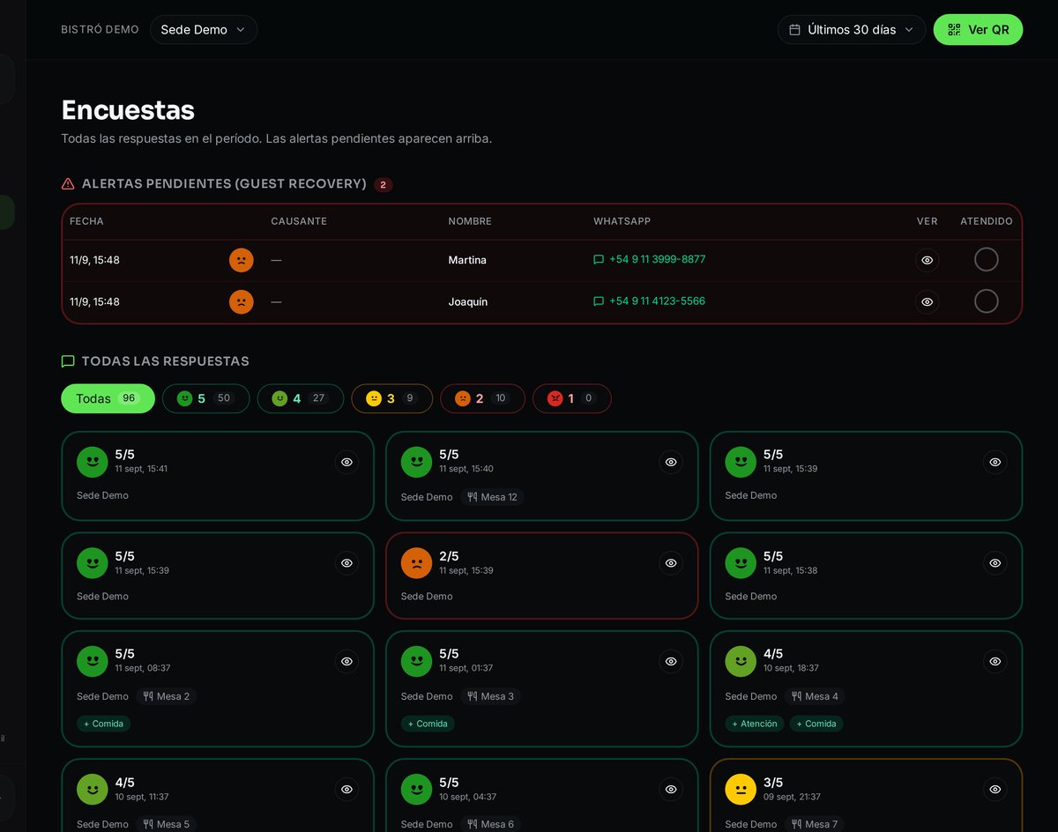Open the Sede Demo location dropdown

[204, 29]
